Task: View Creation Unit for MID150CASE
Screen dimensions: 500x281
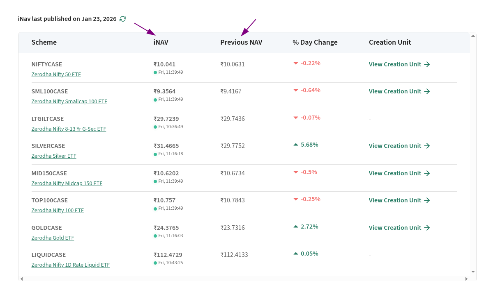Action: (395, 173)
